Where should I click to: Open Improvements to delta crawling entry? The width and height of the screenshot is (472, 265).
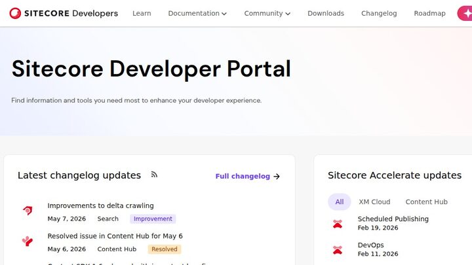click(100, 205)
